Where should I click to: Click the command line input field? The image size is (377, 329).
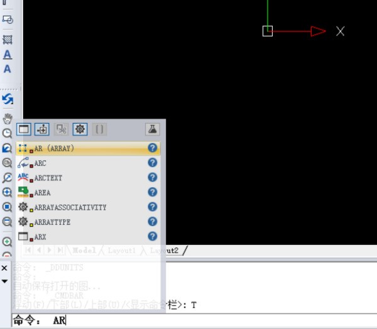[194, 320]
